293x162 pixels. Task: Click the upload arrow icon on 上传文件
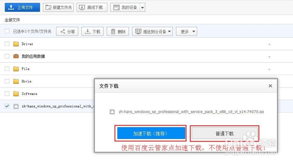(x=11, y=7)
